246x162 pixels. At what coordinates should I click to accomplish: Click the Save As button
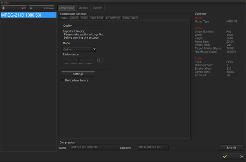231,148
